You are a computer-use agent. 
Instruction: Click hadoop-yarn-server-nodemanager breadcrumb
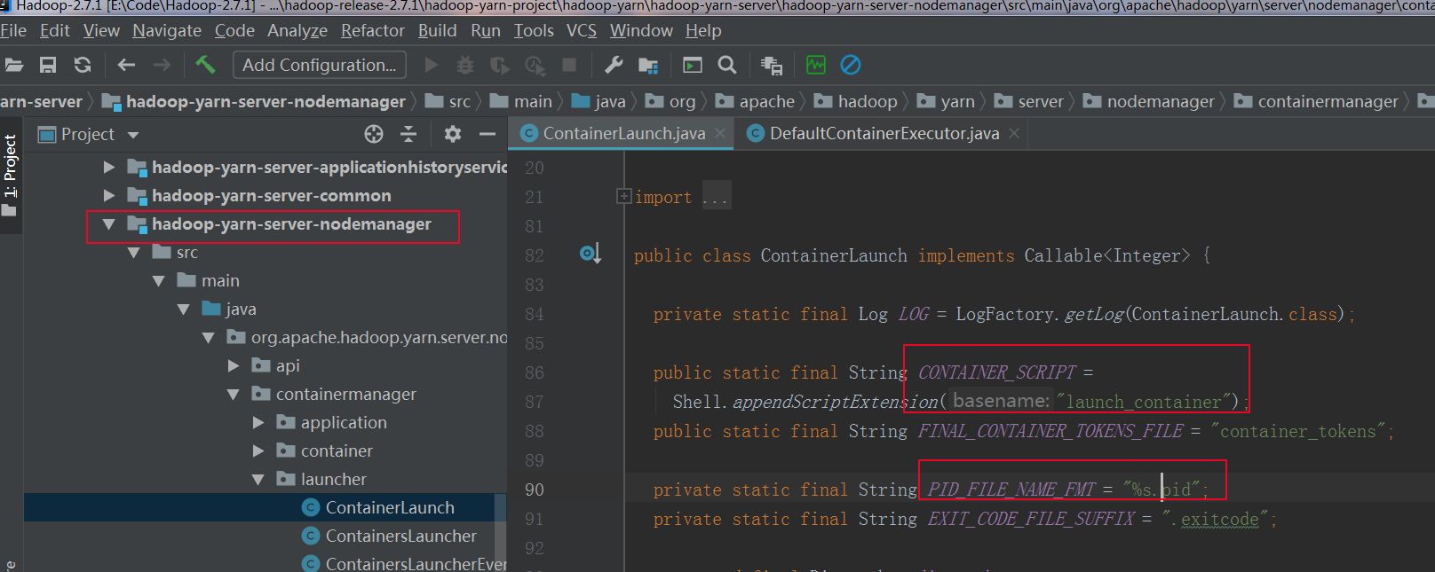point(255,101)
